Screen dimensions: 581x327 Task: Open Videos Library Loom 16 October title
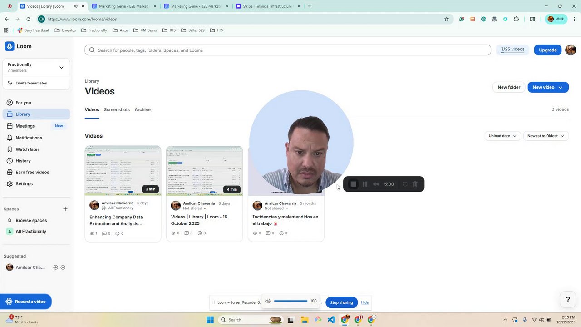199,220
